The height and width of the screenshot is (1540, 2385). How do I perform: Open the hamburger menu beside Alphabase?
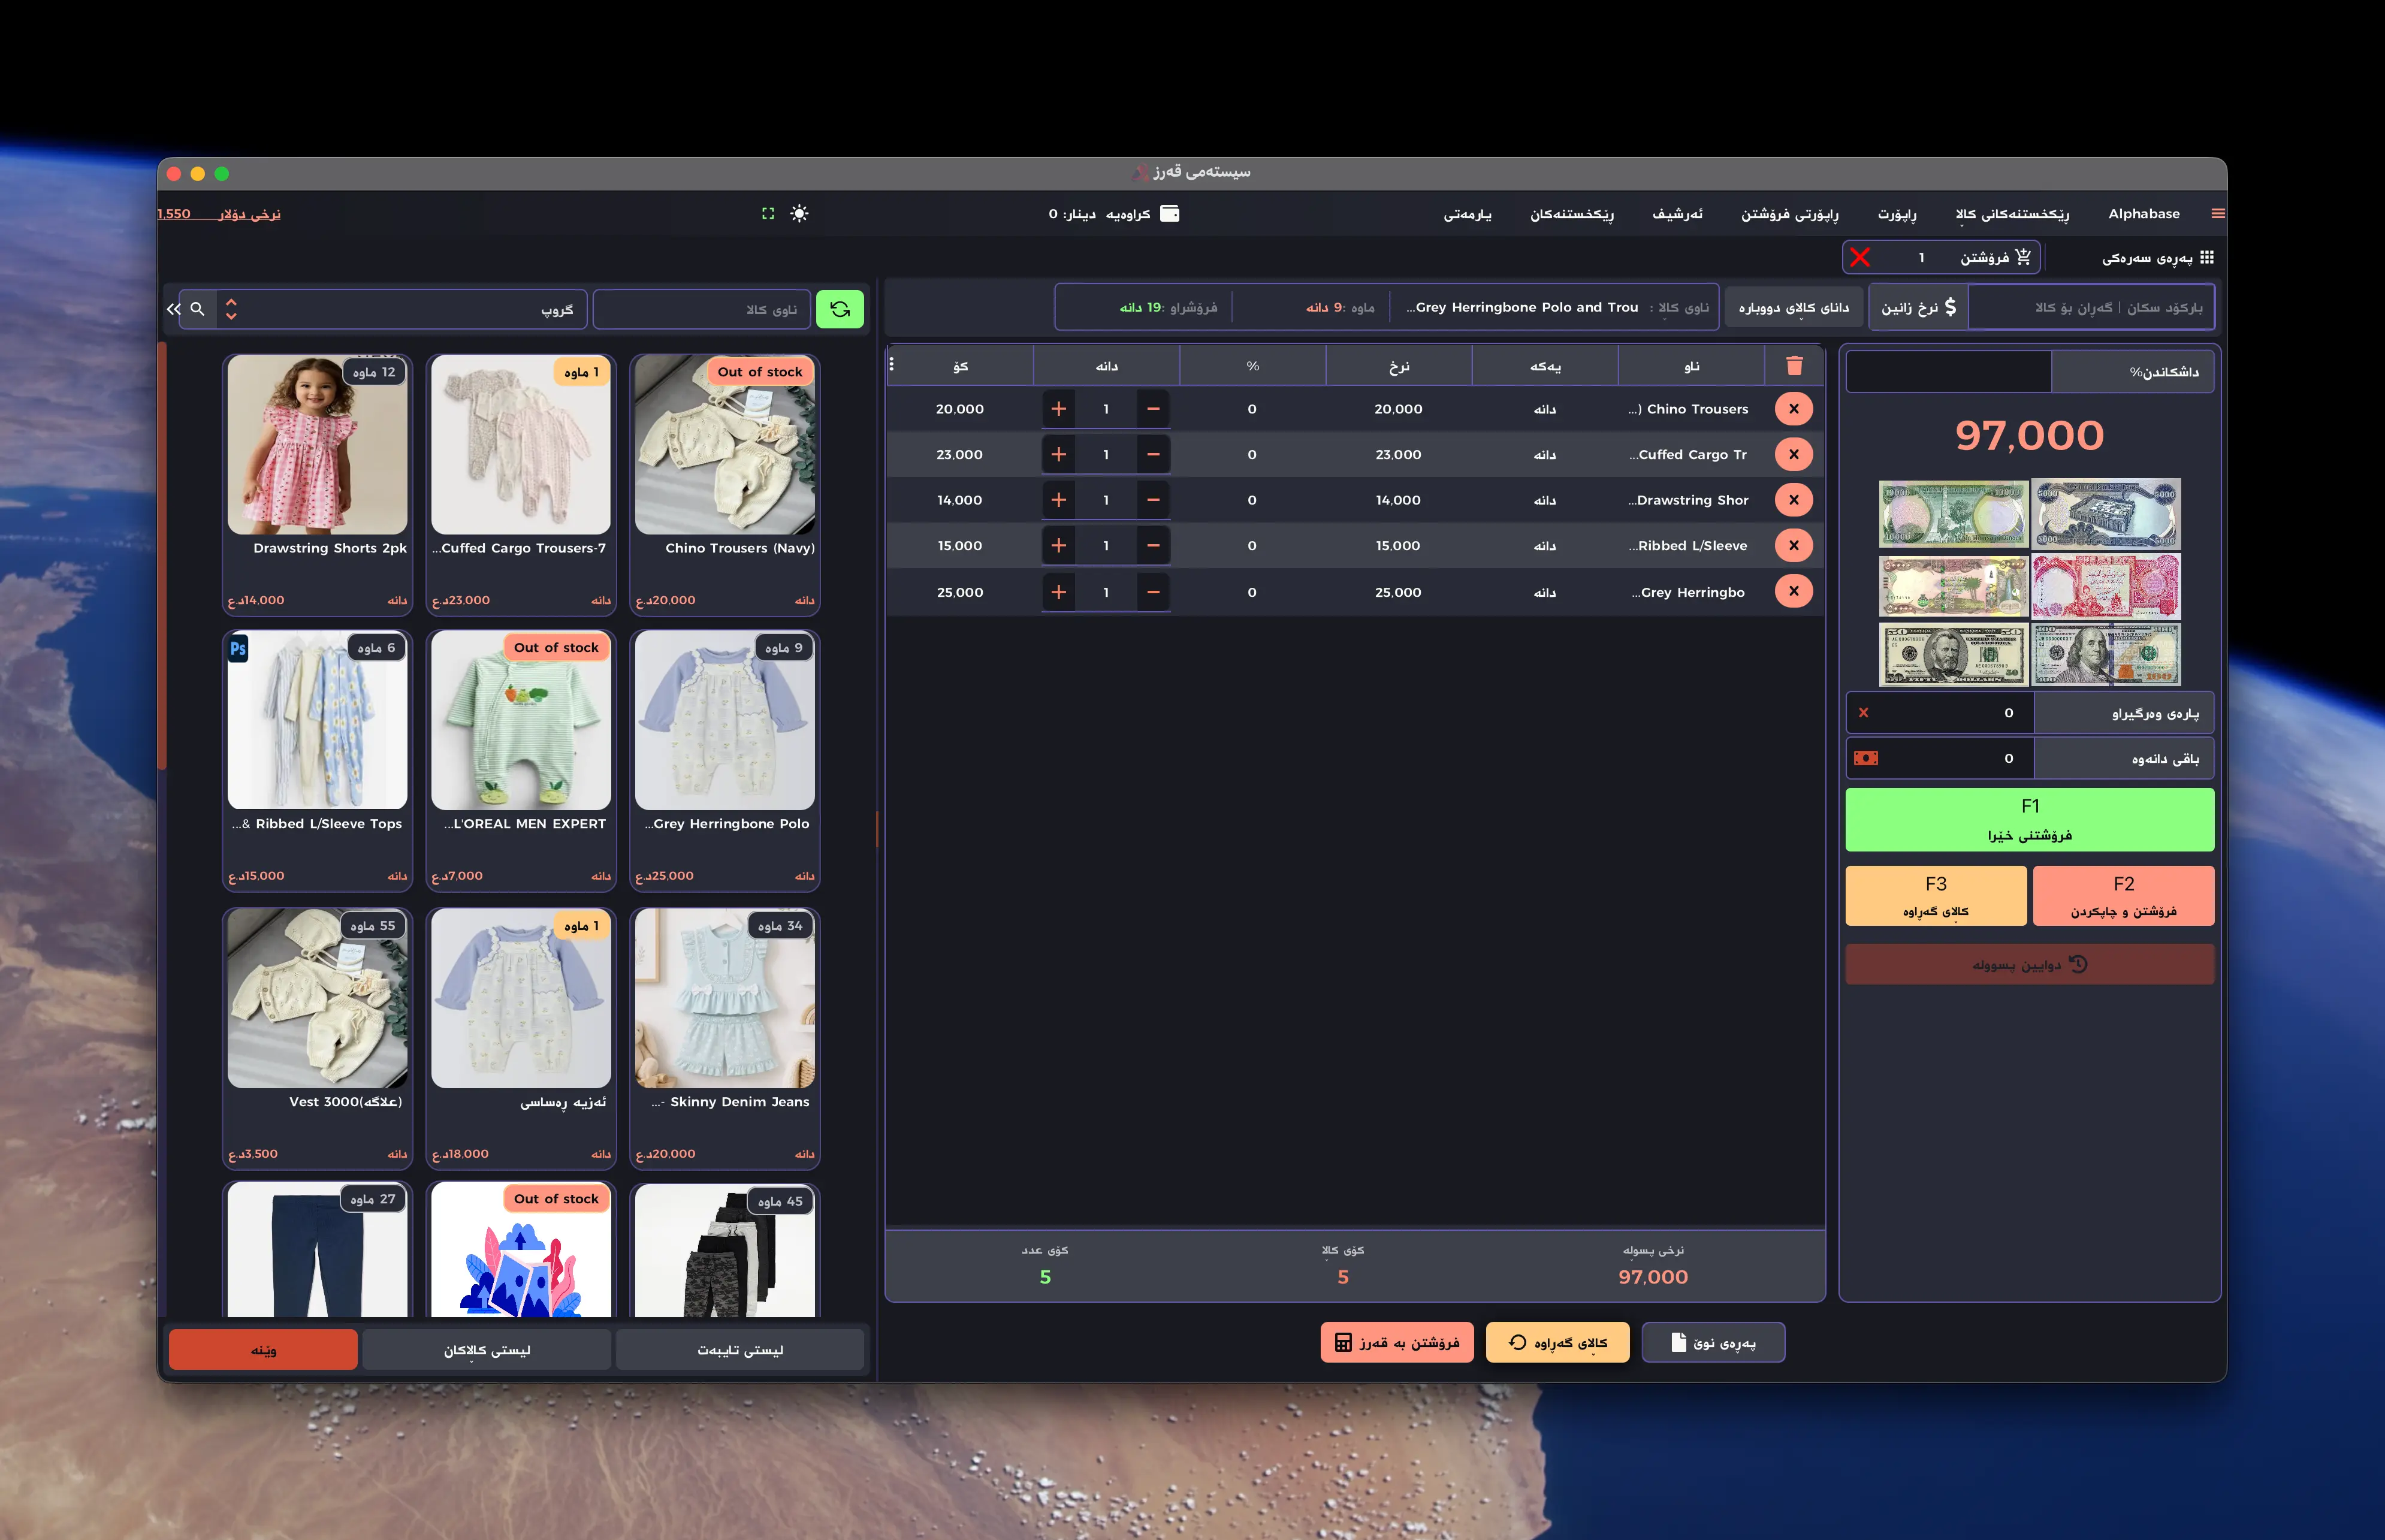pos(2217,214)
